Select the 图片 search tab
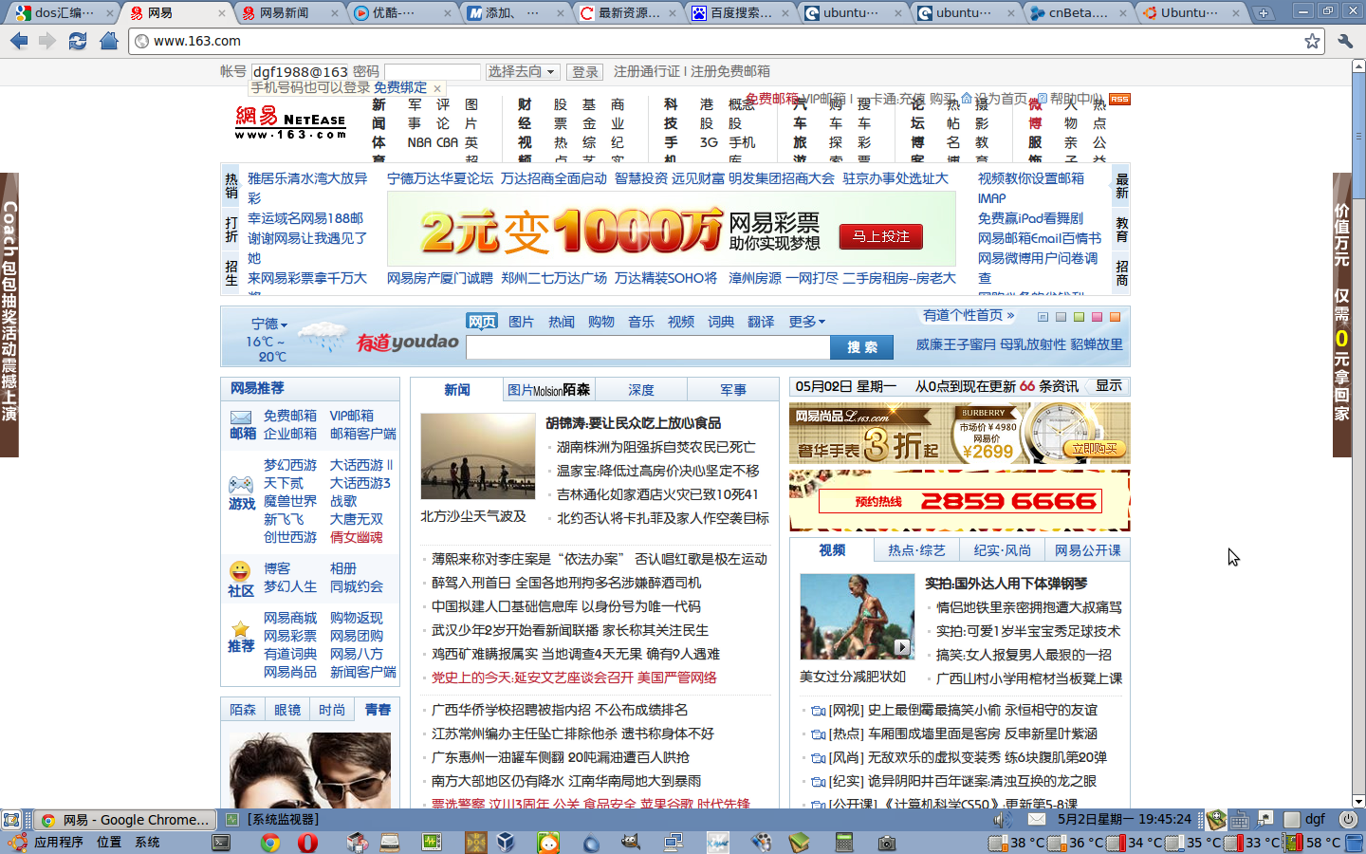The height and width of the screenshot is (854, 1366). coord(521,322)
